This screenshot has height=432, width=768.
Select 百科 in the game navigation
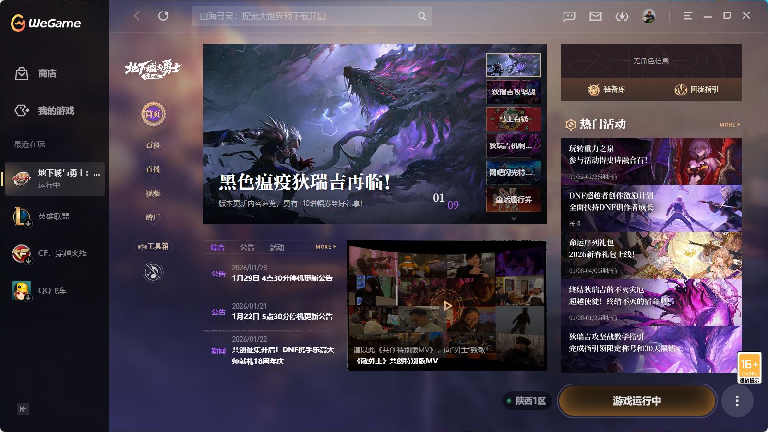tap(153, 145)
